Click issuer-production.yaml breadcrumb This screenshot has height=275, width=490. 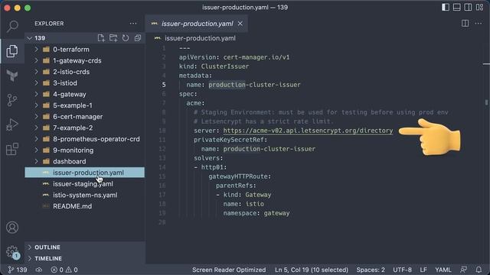[x=200, y=38]
